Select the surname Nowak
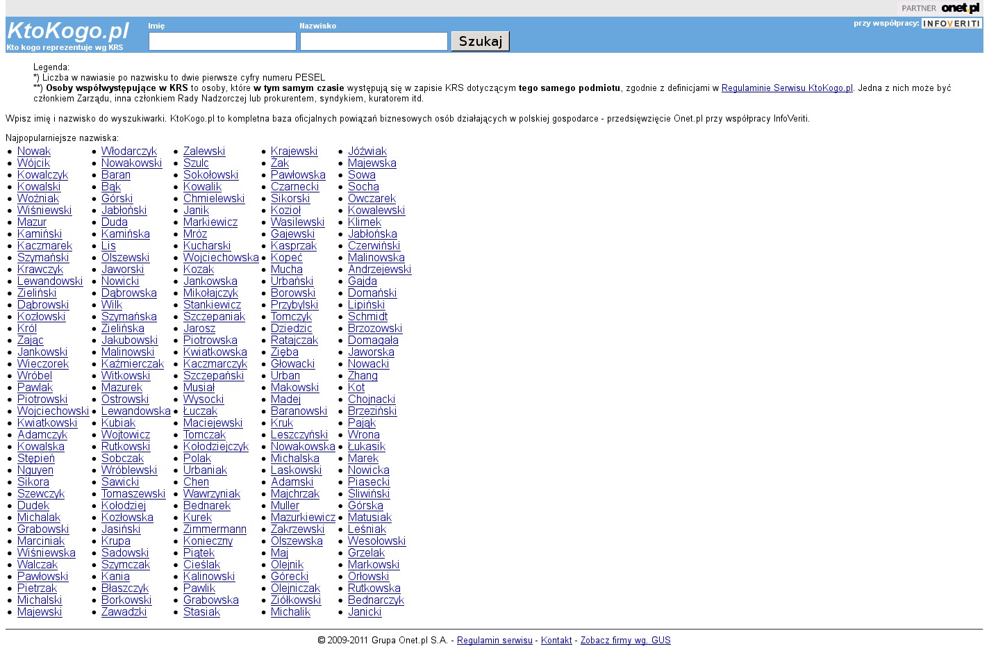Image resolution: width=989 pixels, height=651 pixels. coord(34,151)
